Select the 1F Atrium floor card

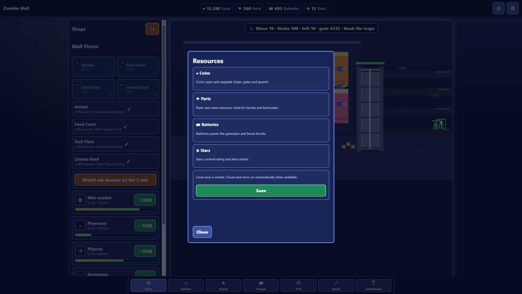pos(93,67)
